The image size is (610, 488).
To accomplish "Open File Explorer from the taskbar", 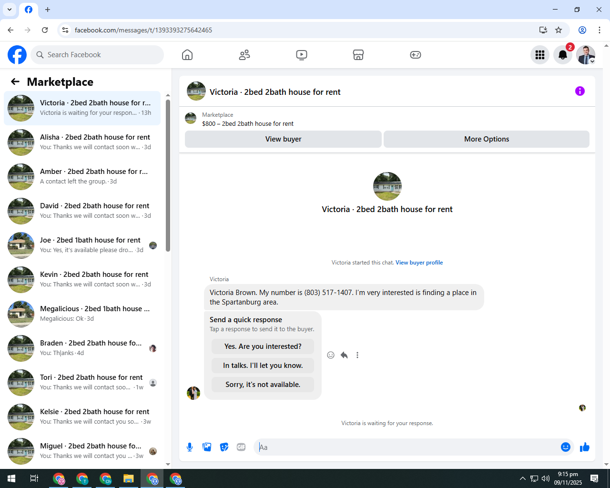I will pyautogui.click(x=129, y=478).
